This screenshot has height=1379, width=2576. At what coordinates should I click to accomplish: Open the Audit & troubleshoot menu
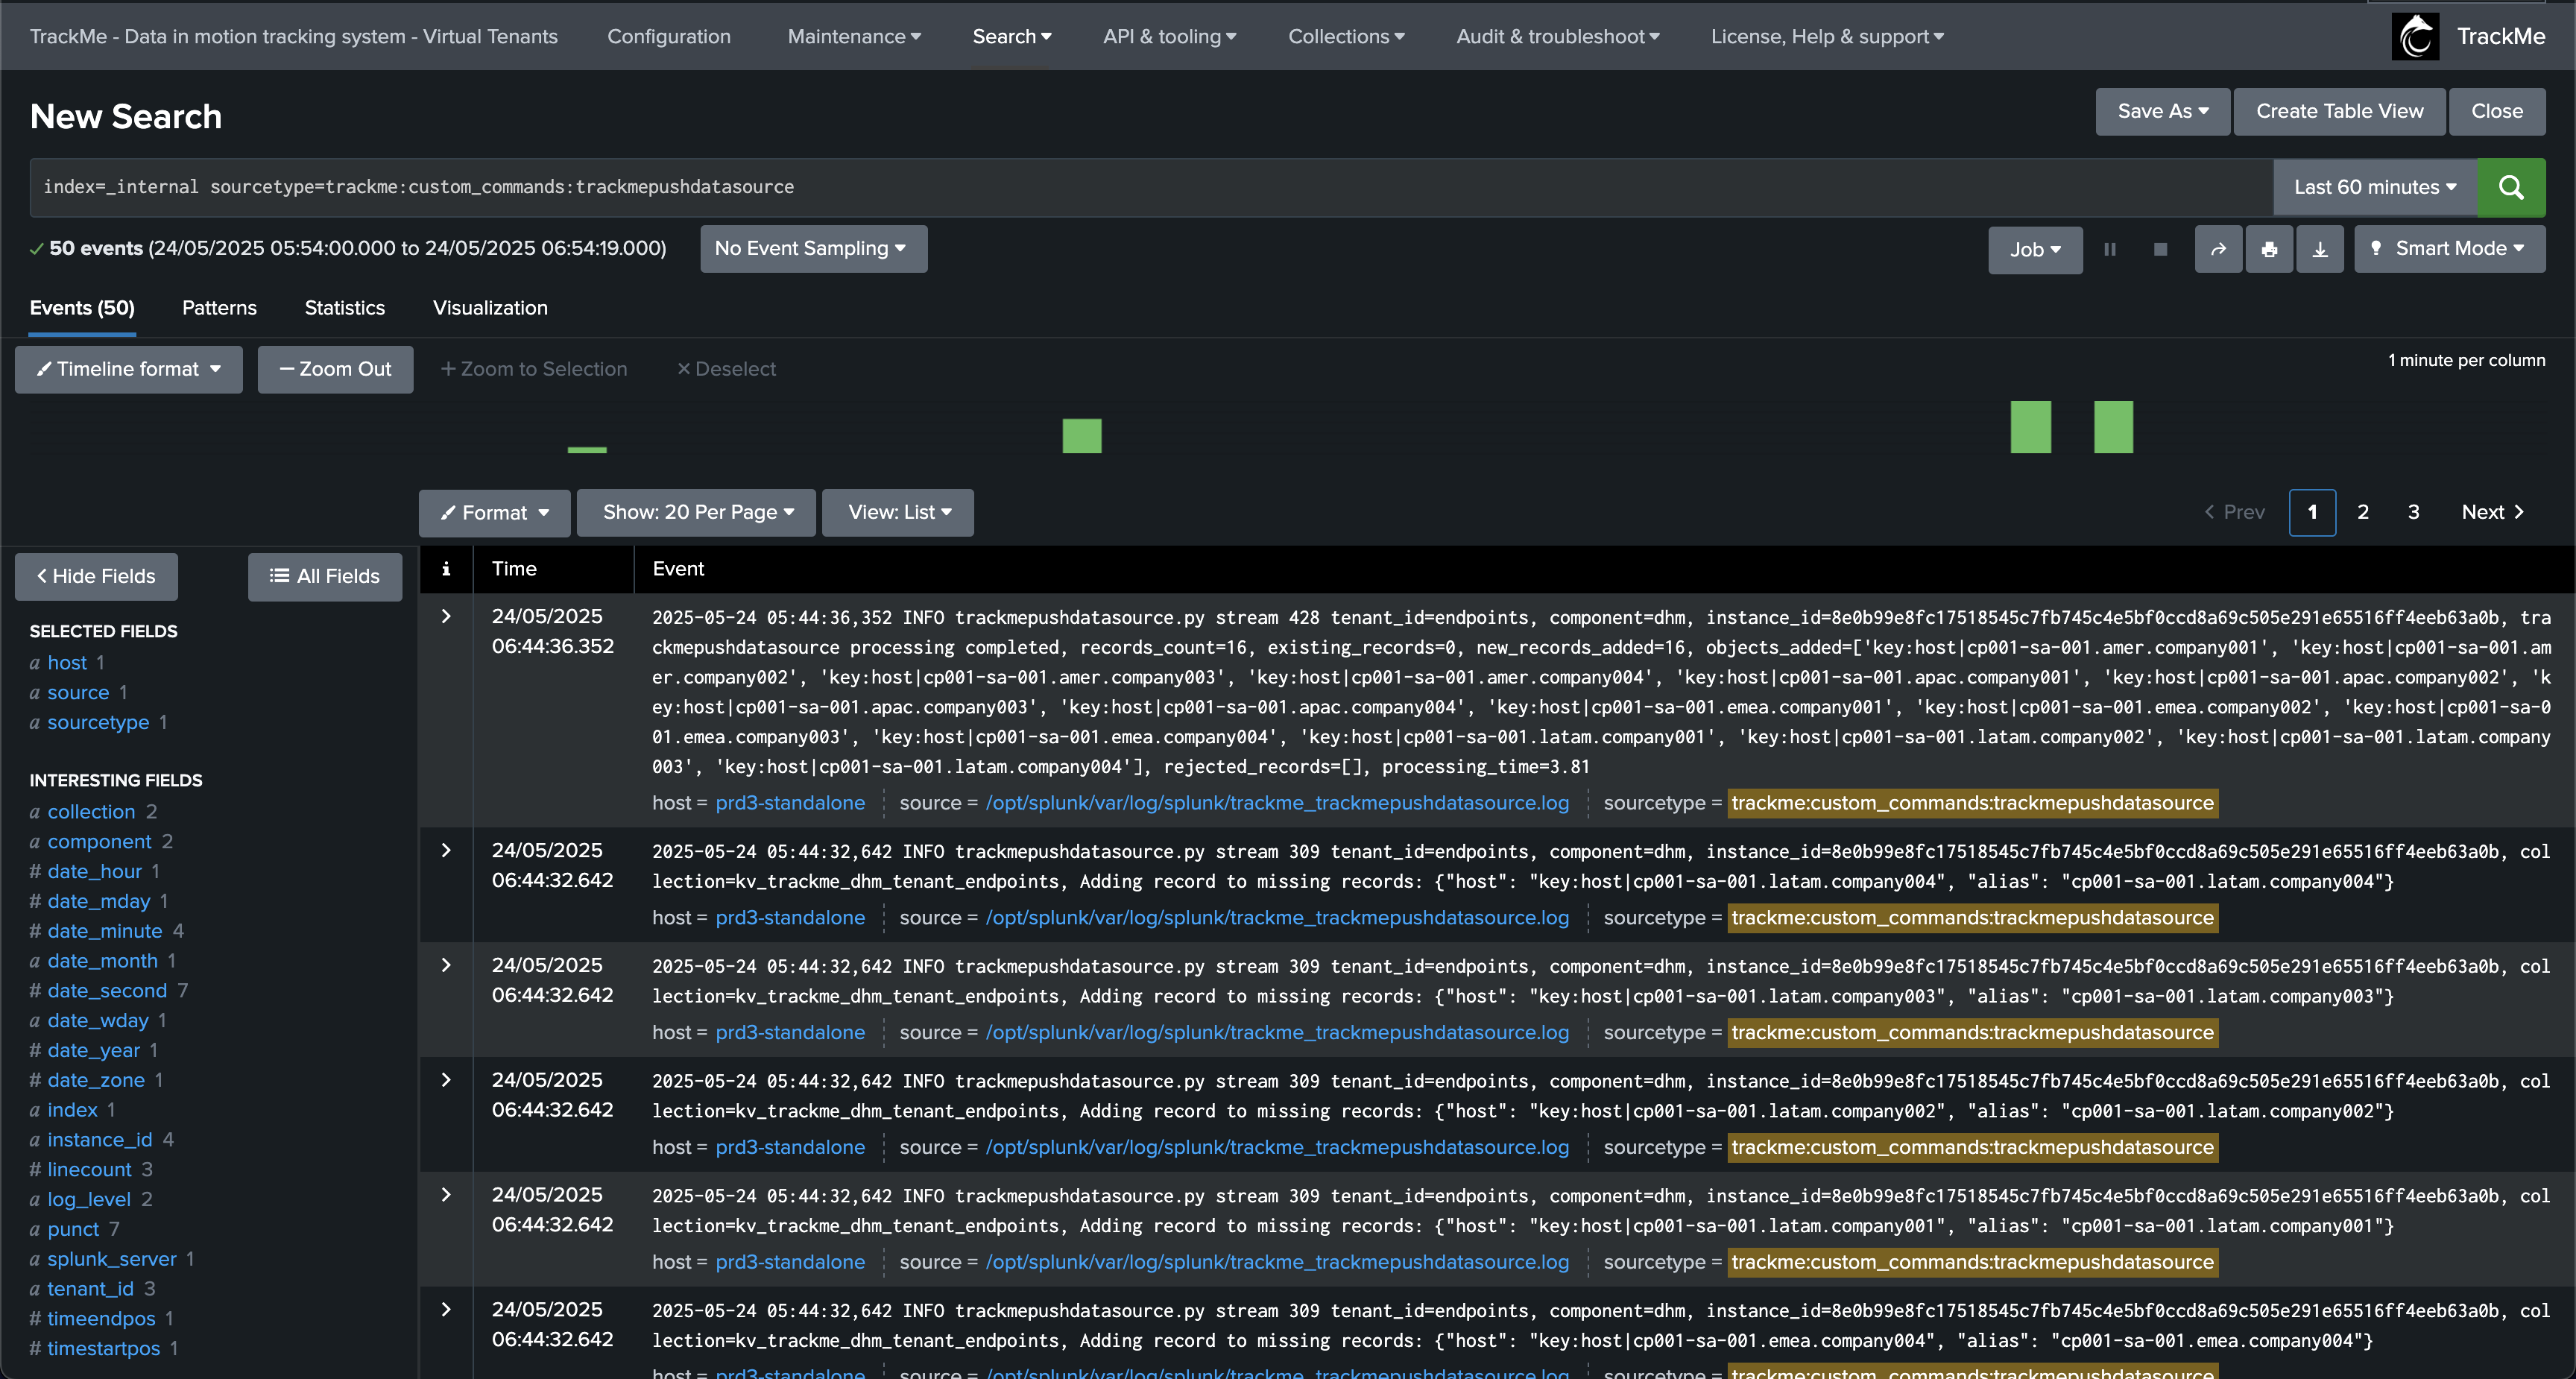click(1557, 36)
